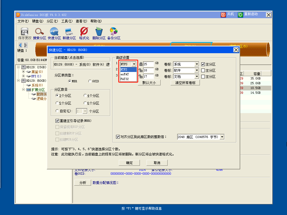
Task: Click the partition 2 size field showing 18
Action: coord(148,70)
